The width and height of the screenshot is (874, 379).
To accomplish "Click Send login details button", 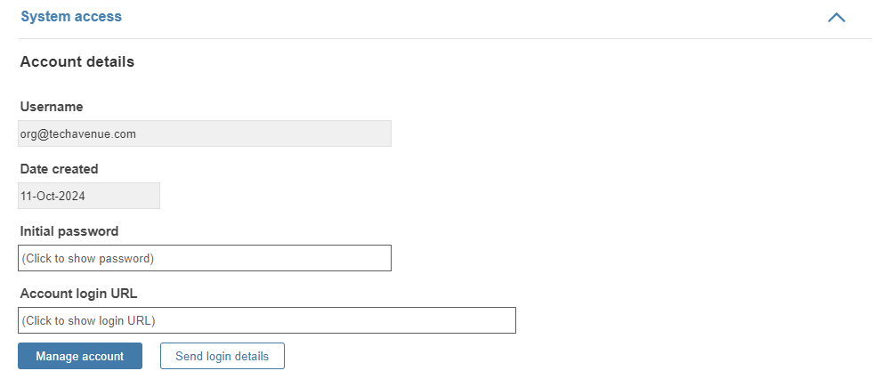I will [x=223, y=356].
